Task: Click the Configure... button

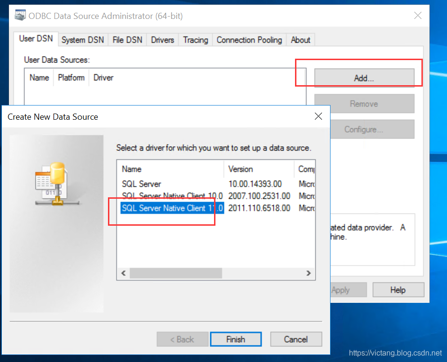Action: pyautogui.click(x=372, y=129)
